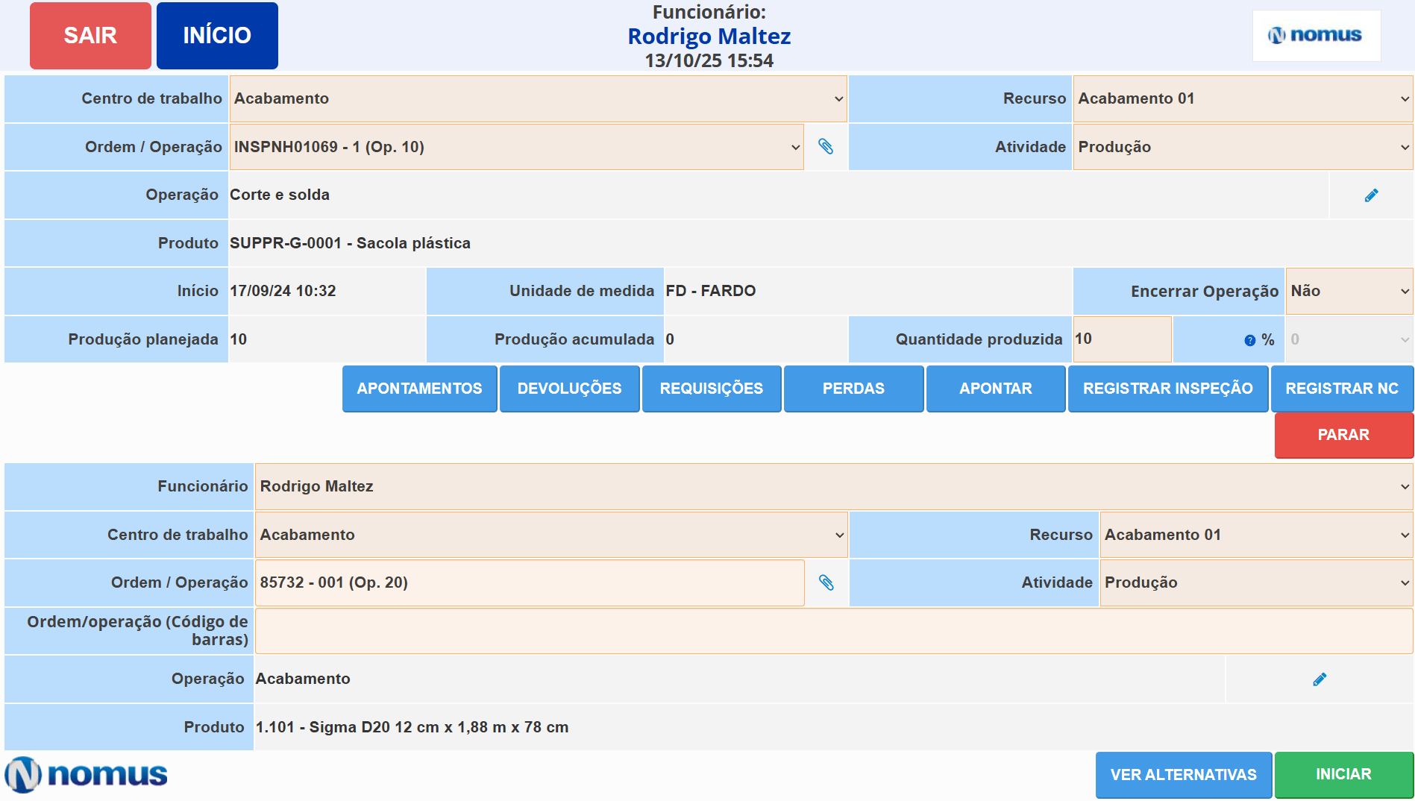Click the blue help question mark icon
Screen dimensions: 1415x801
coord(1249,341)
